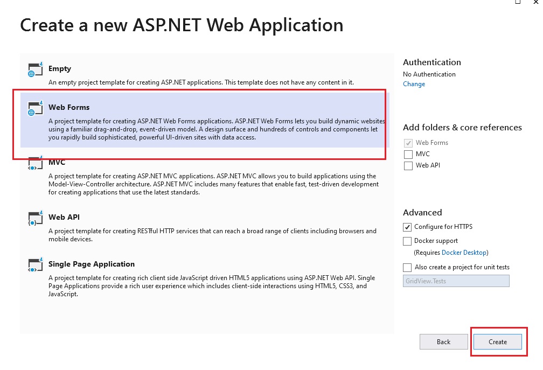Click the Web API template icon
543x370 pixels.
(x=36, y=219)
